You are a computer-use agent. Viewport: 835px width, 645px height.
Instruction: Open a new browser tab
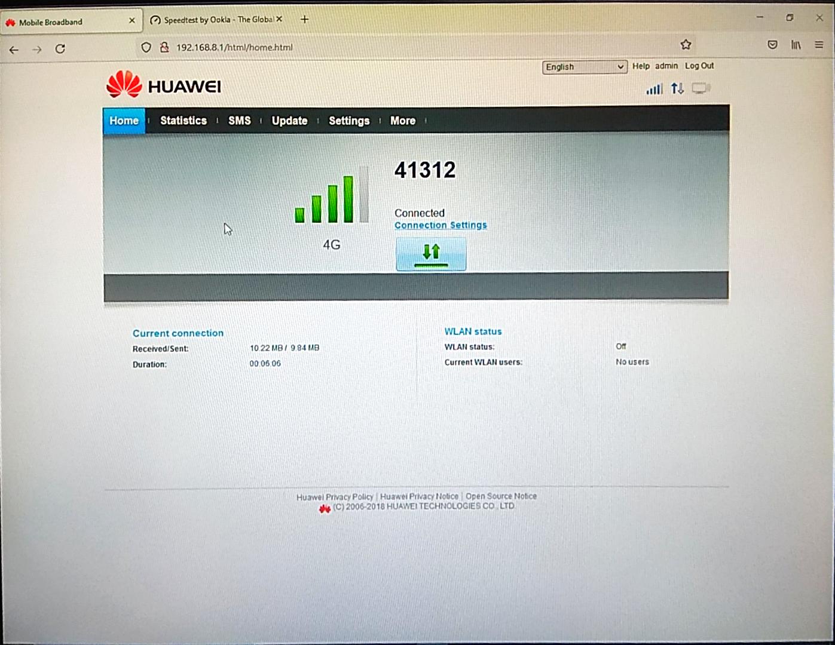pyautogui.click(x=304, y=20)
